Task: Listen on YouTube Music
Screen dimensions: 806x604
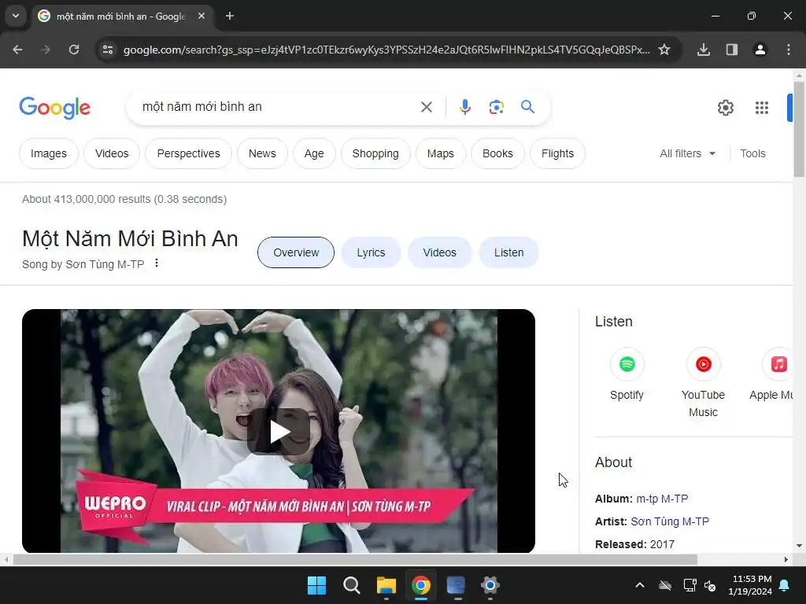Action: coord(703,384)
